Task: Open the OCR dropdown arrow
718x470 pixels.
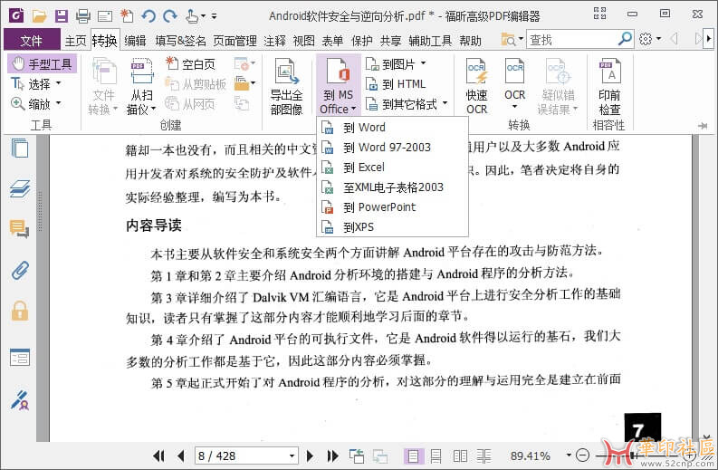Action: pos(514,107)
